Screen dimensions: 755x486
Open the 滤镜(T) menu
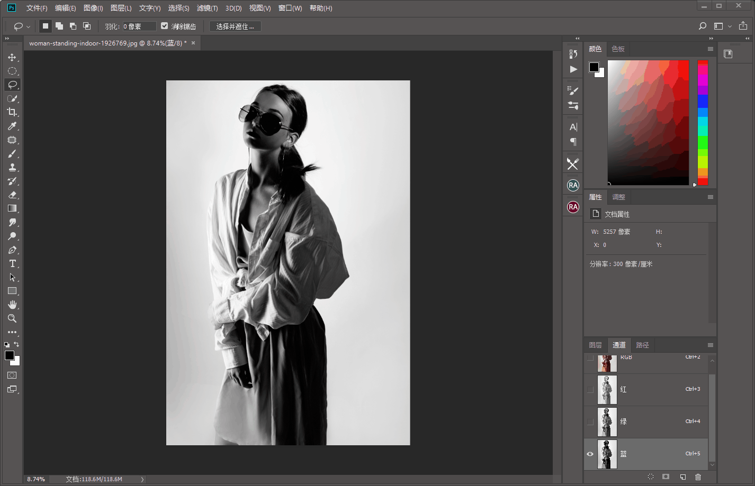click(207, 8)
